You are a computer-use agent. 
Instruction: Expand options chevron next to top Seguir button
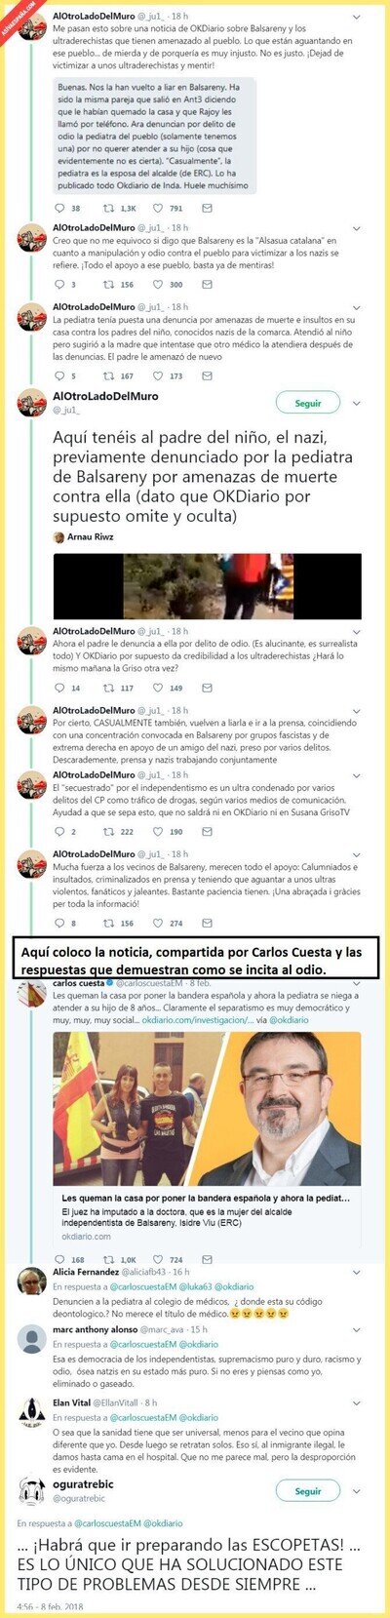pyautogui.click(x=358, y=403)
